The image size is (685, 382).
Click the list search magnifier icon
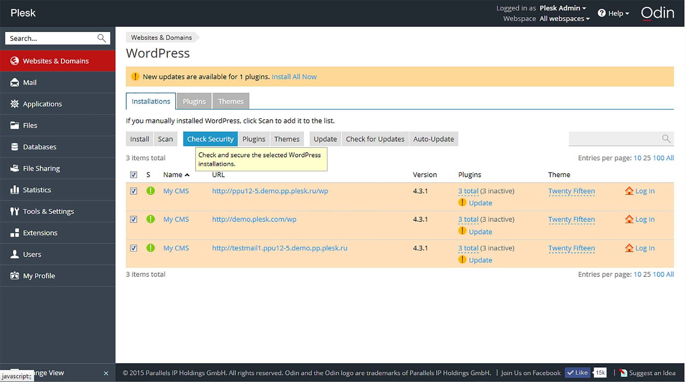pos(666,139)
